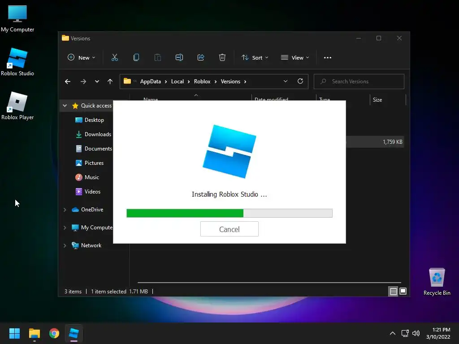Open the volume control tray icon
This screenshot has height=344, width=459.
click(x=416, y=333)
